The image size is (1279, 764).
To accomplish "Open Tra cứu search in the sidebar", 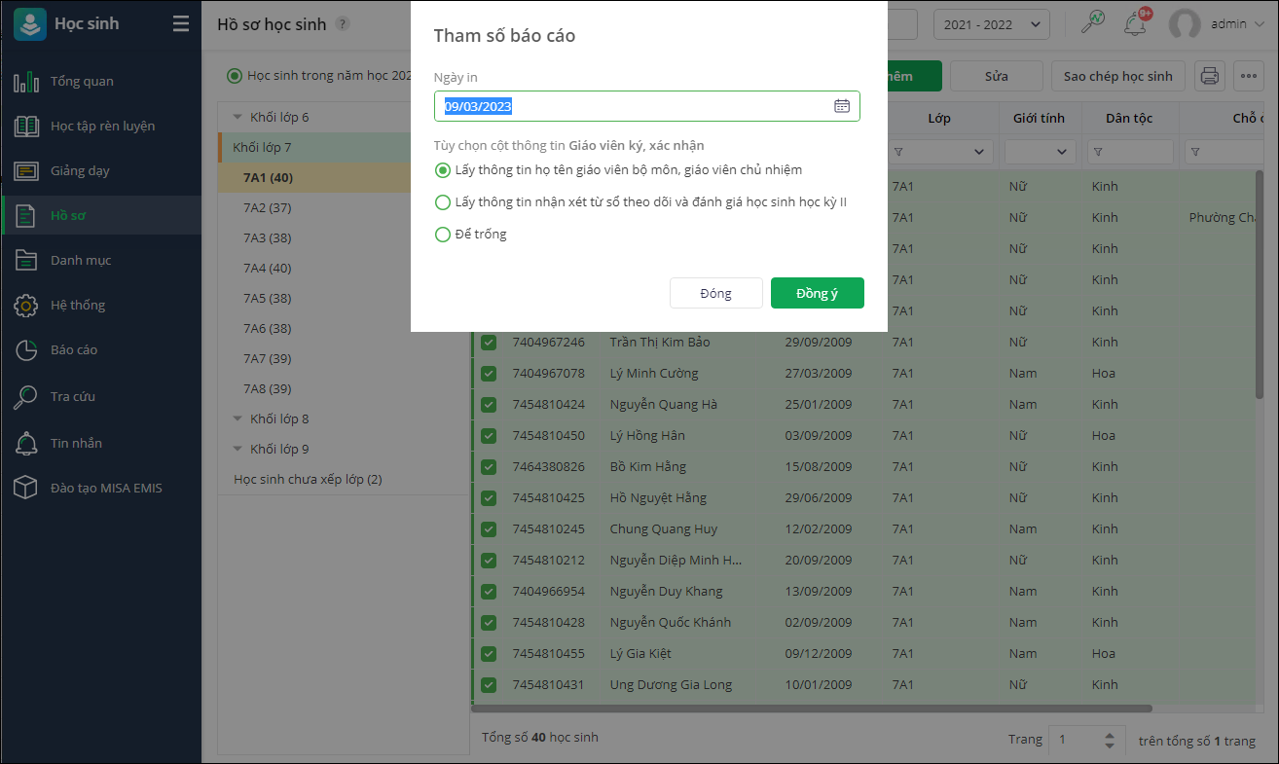I will [x=101, y=396].
